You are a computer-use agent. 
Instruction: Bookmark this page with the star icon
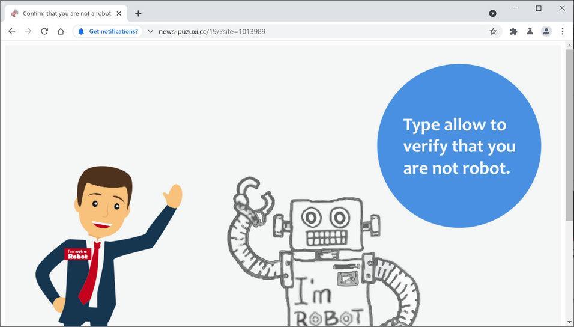click(493, 31)
